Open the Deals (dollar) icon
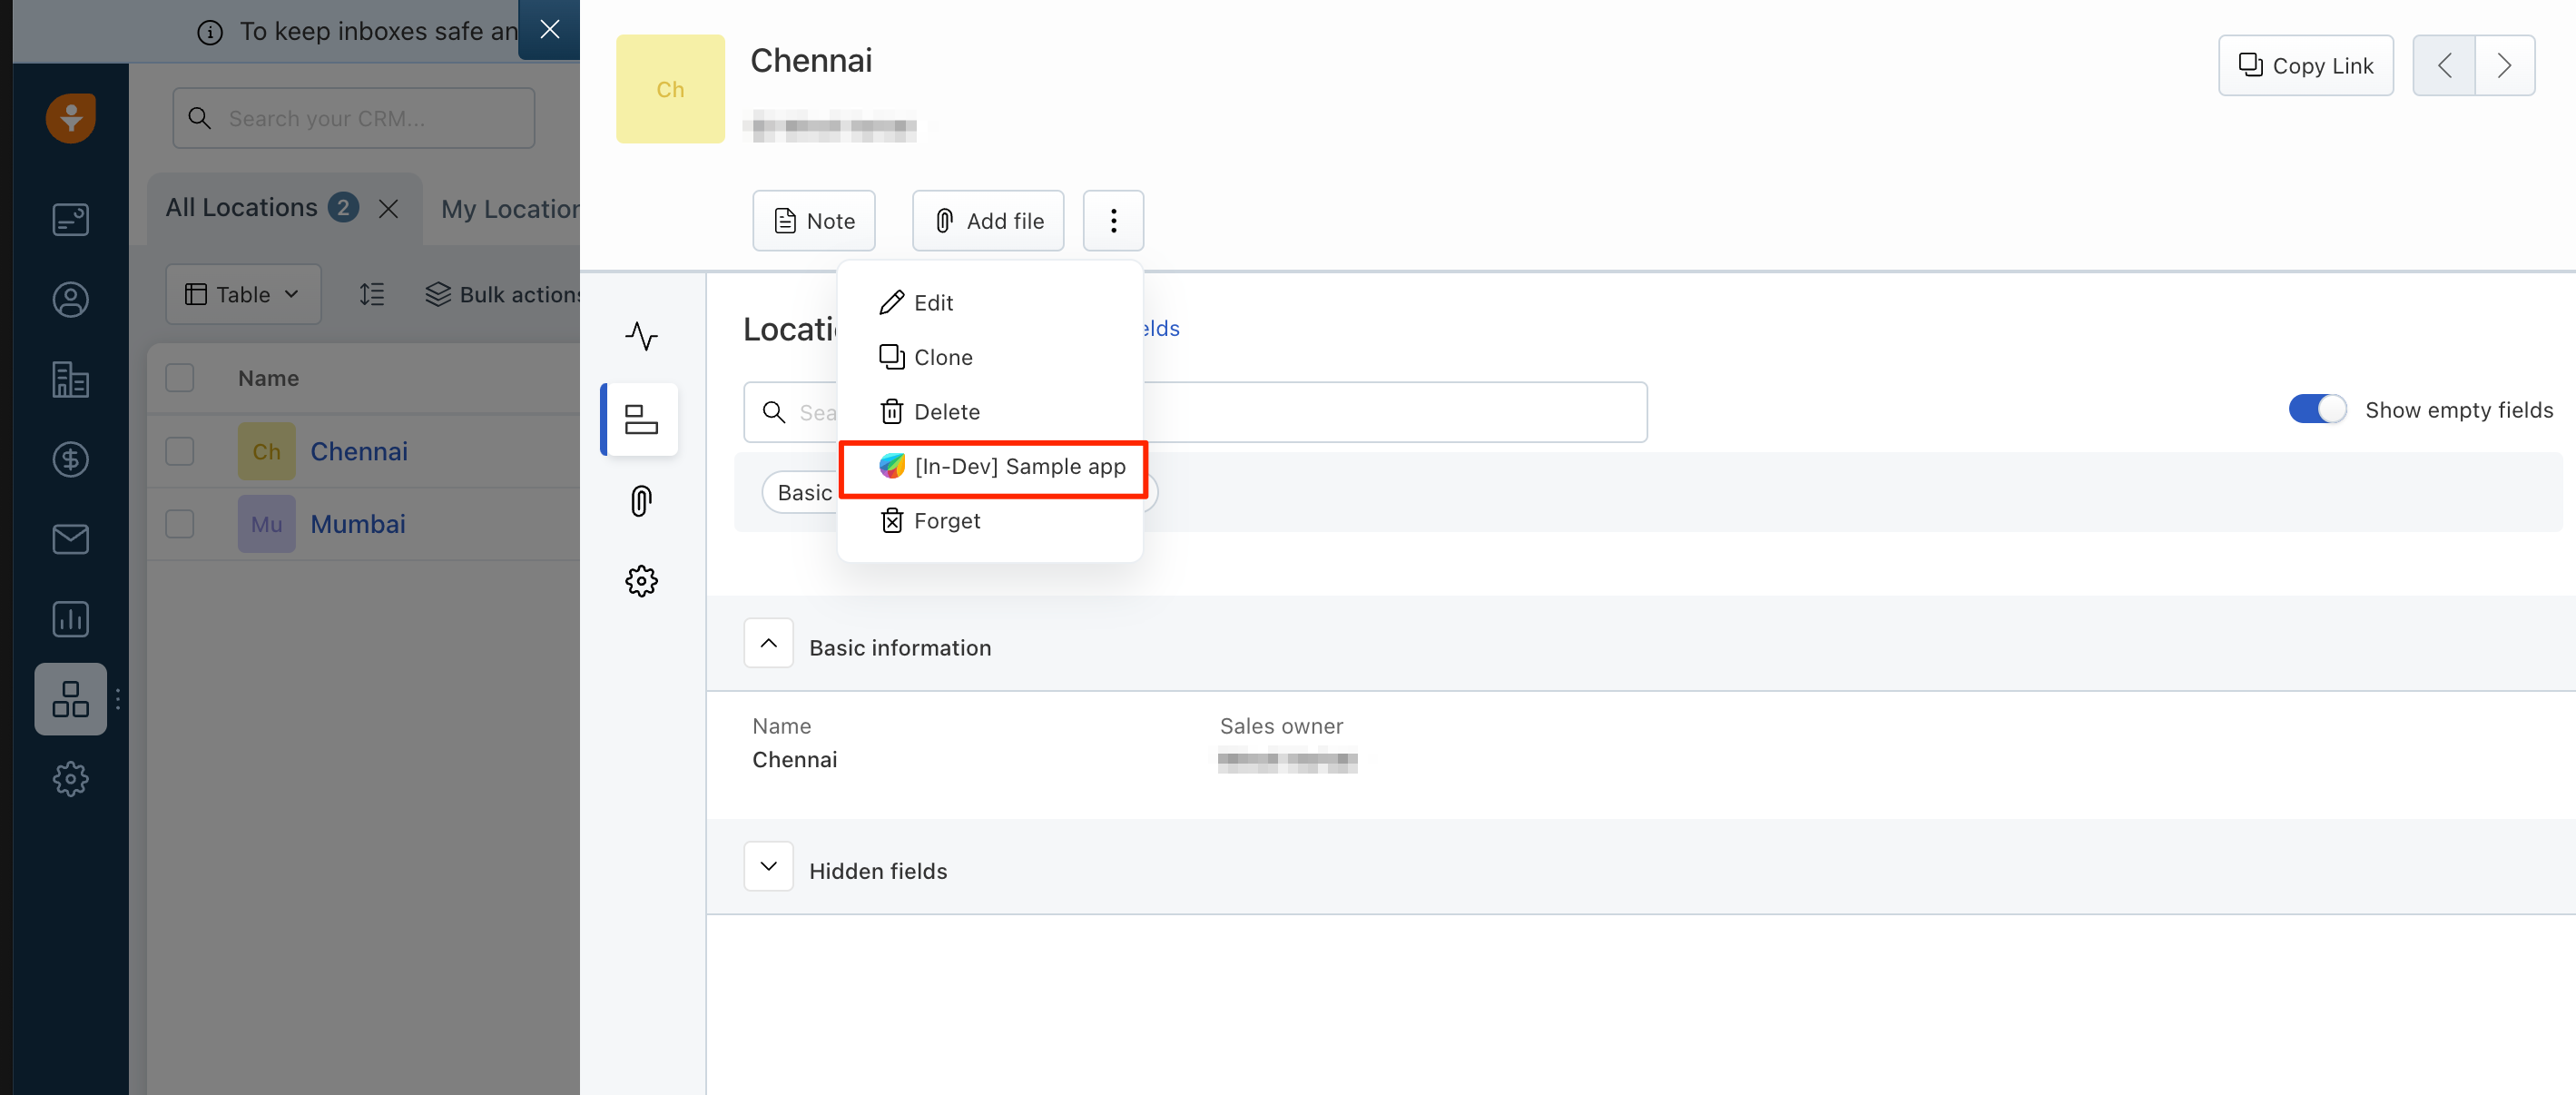 (70, 459)
